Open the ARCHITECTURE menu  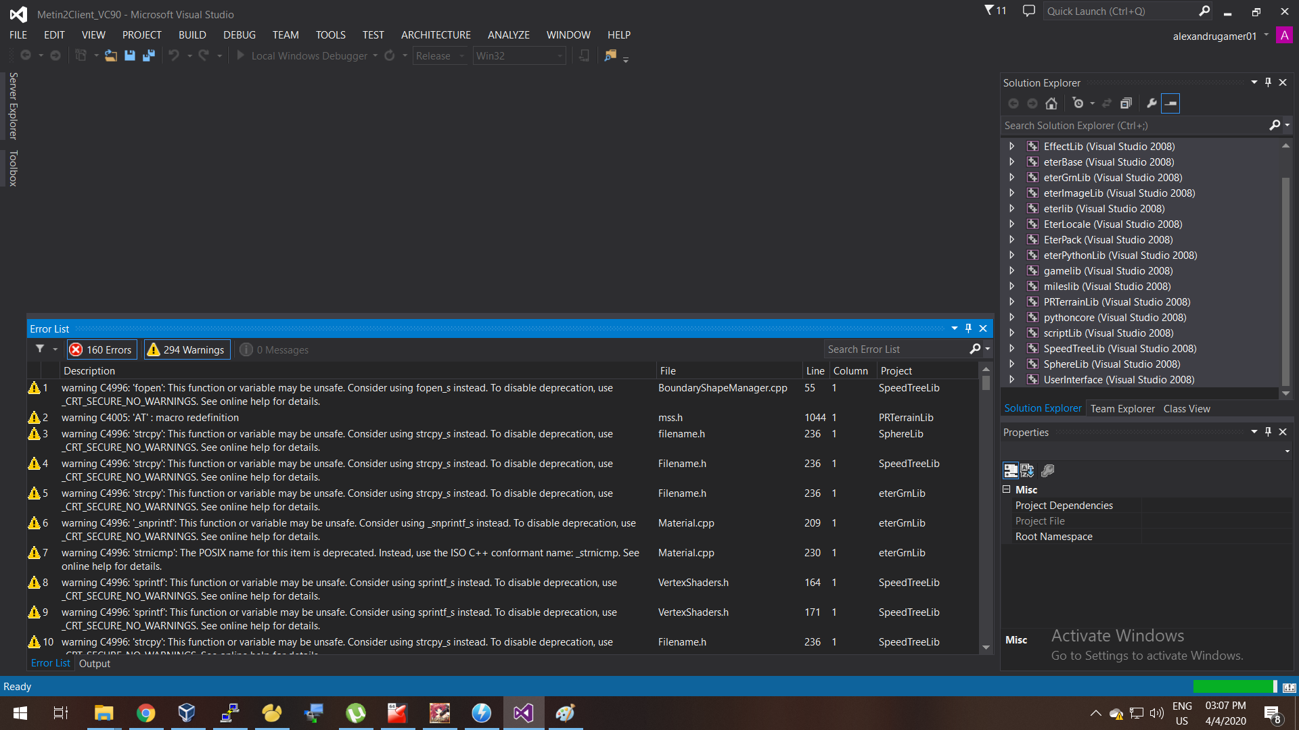click(436, 34)
